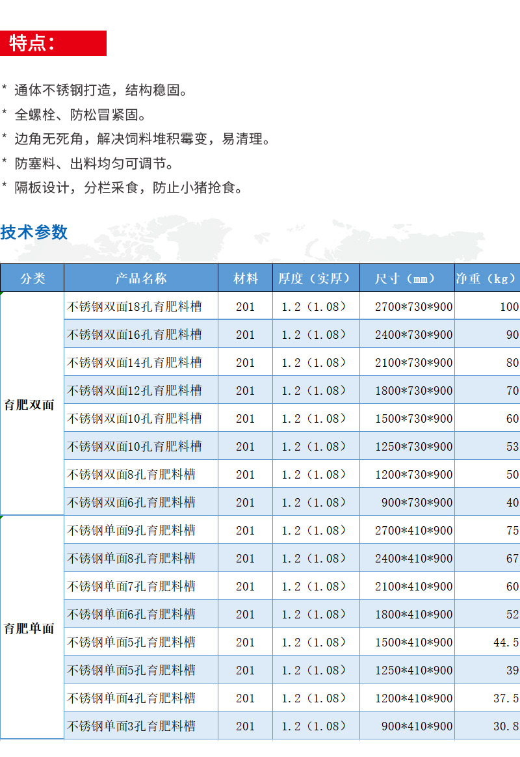Select the 产品名称 column header

[x=141, y=278]
